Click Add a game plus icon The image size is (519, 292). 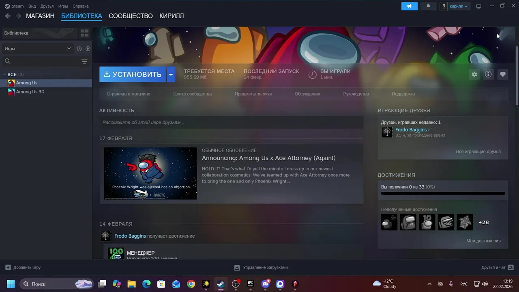pyautogui.click(x=8, y=267)
